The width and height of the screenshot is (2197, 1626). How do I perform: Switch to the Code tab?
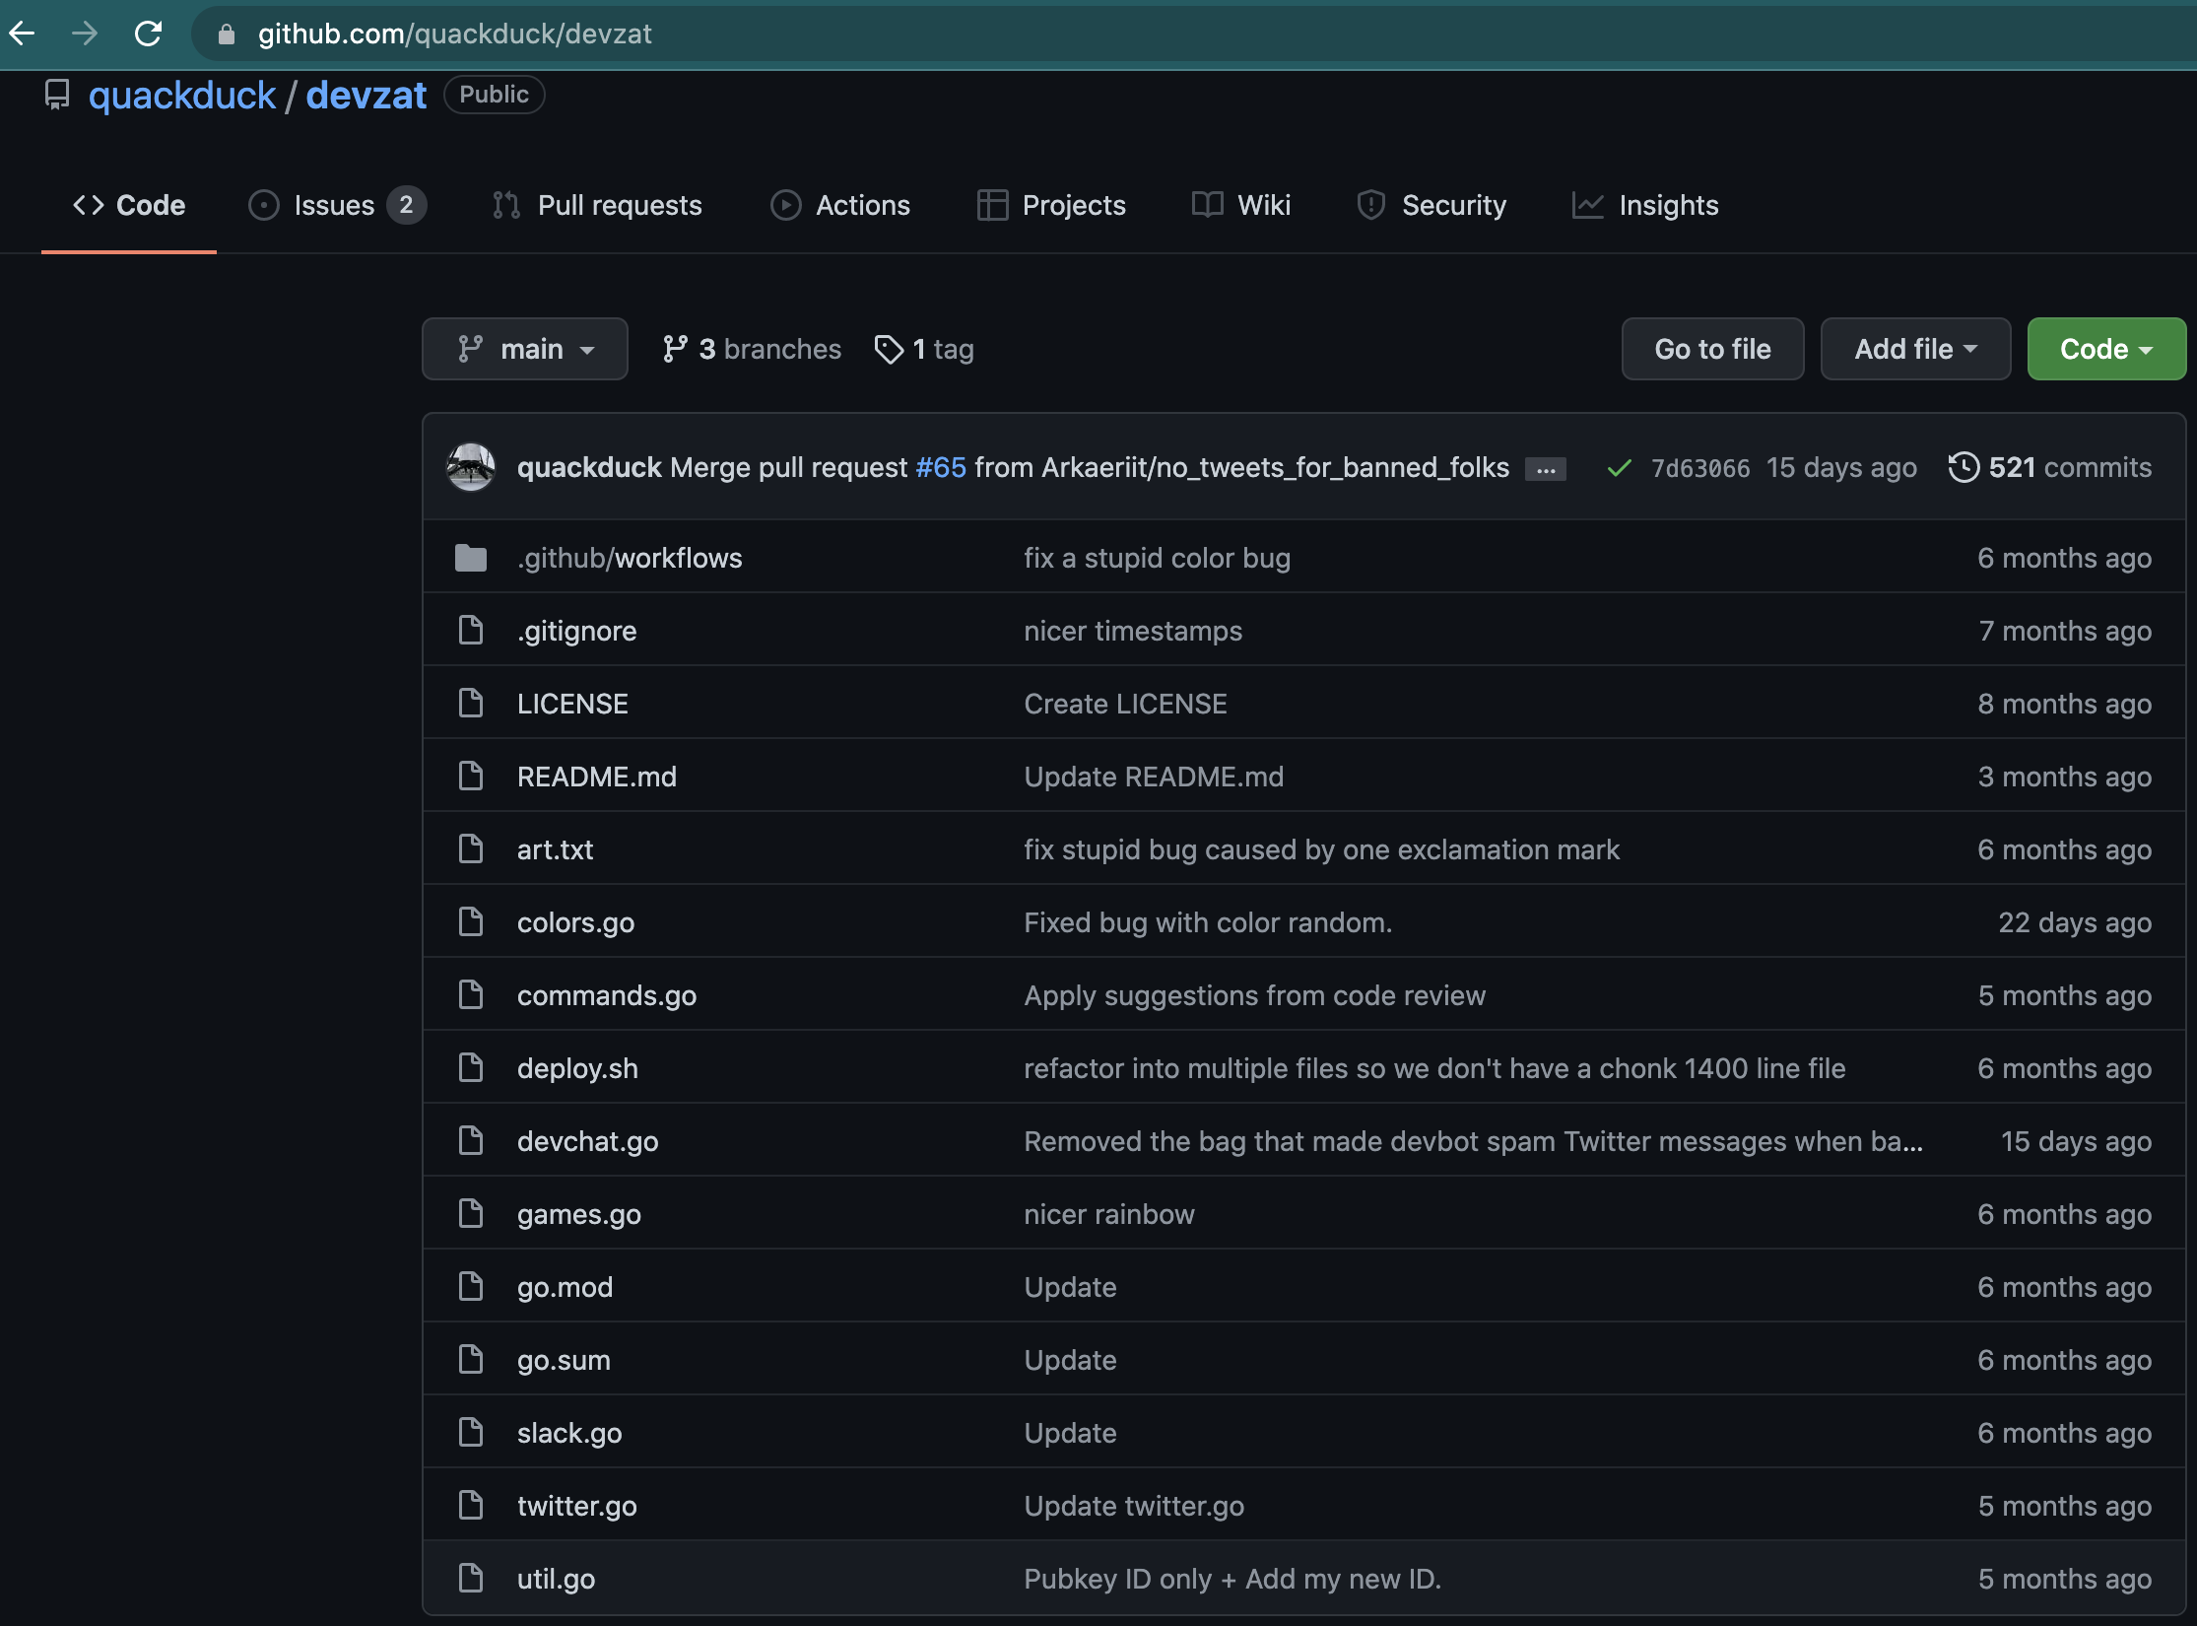(129, 205)
